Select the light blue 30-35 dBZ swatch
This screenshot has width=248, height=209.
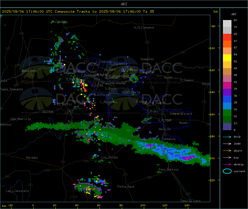coord(227,106)
